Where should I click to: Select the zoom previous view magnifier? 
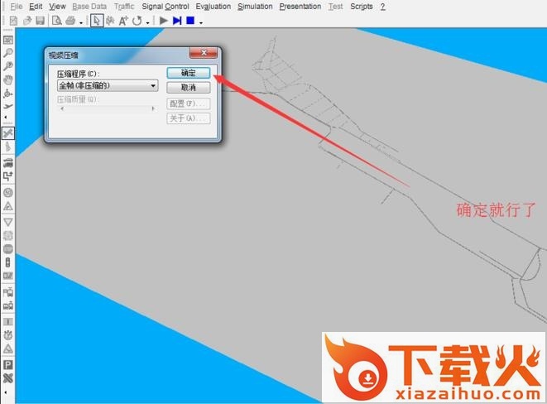8,66
